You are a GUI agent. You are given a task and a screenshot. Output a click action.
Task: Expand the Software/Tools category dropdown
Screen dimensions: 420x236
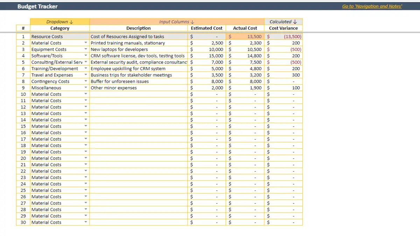(x=86, y=56)
